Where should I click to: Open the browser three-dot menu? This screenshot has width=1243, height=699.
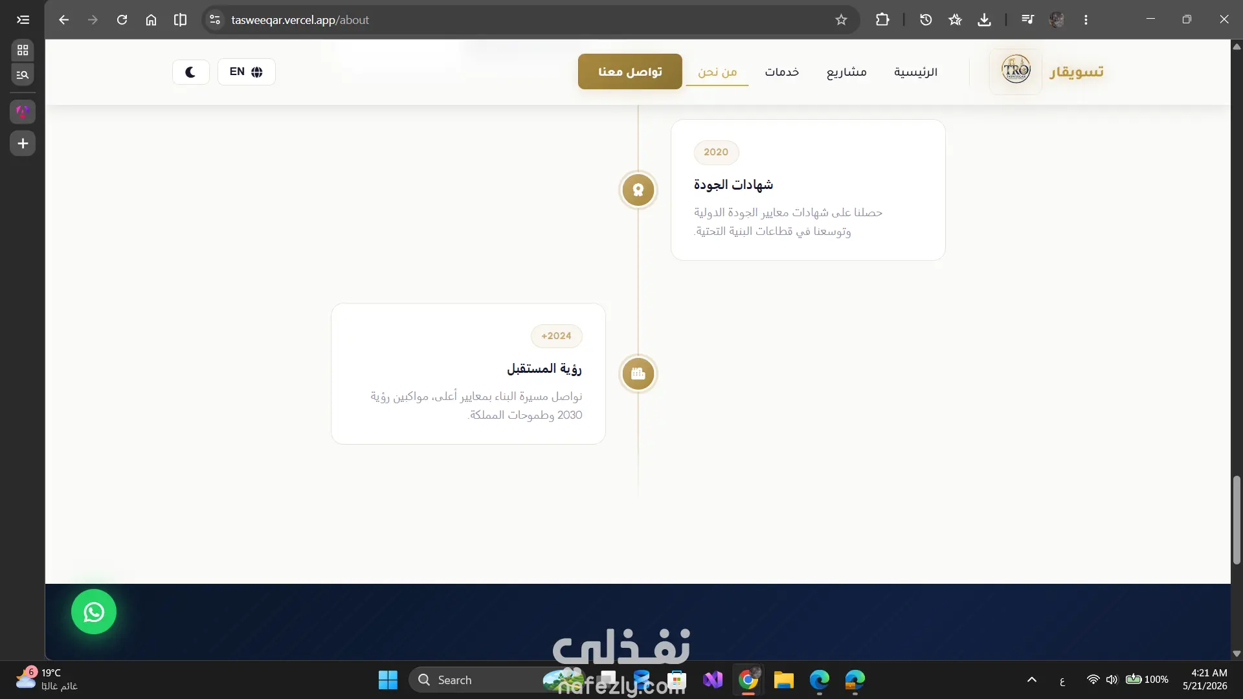tap(1086, 19)
